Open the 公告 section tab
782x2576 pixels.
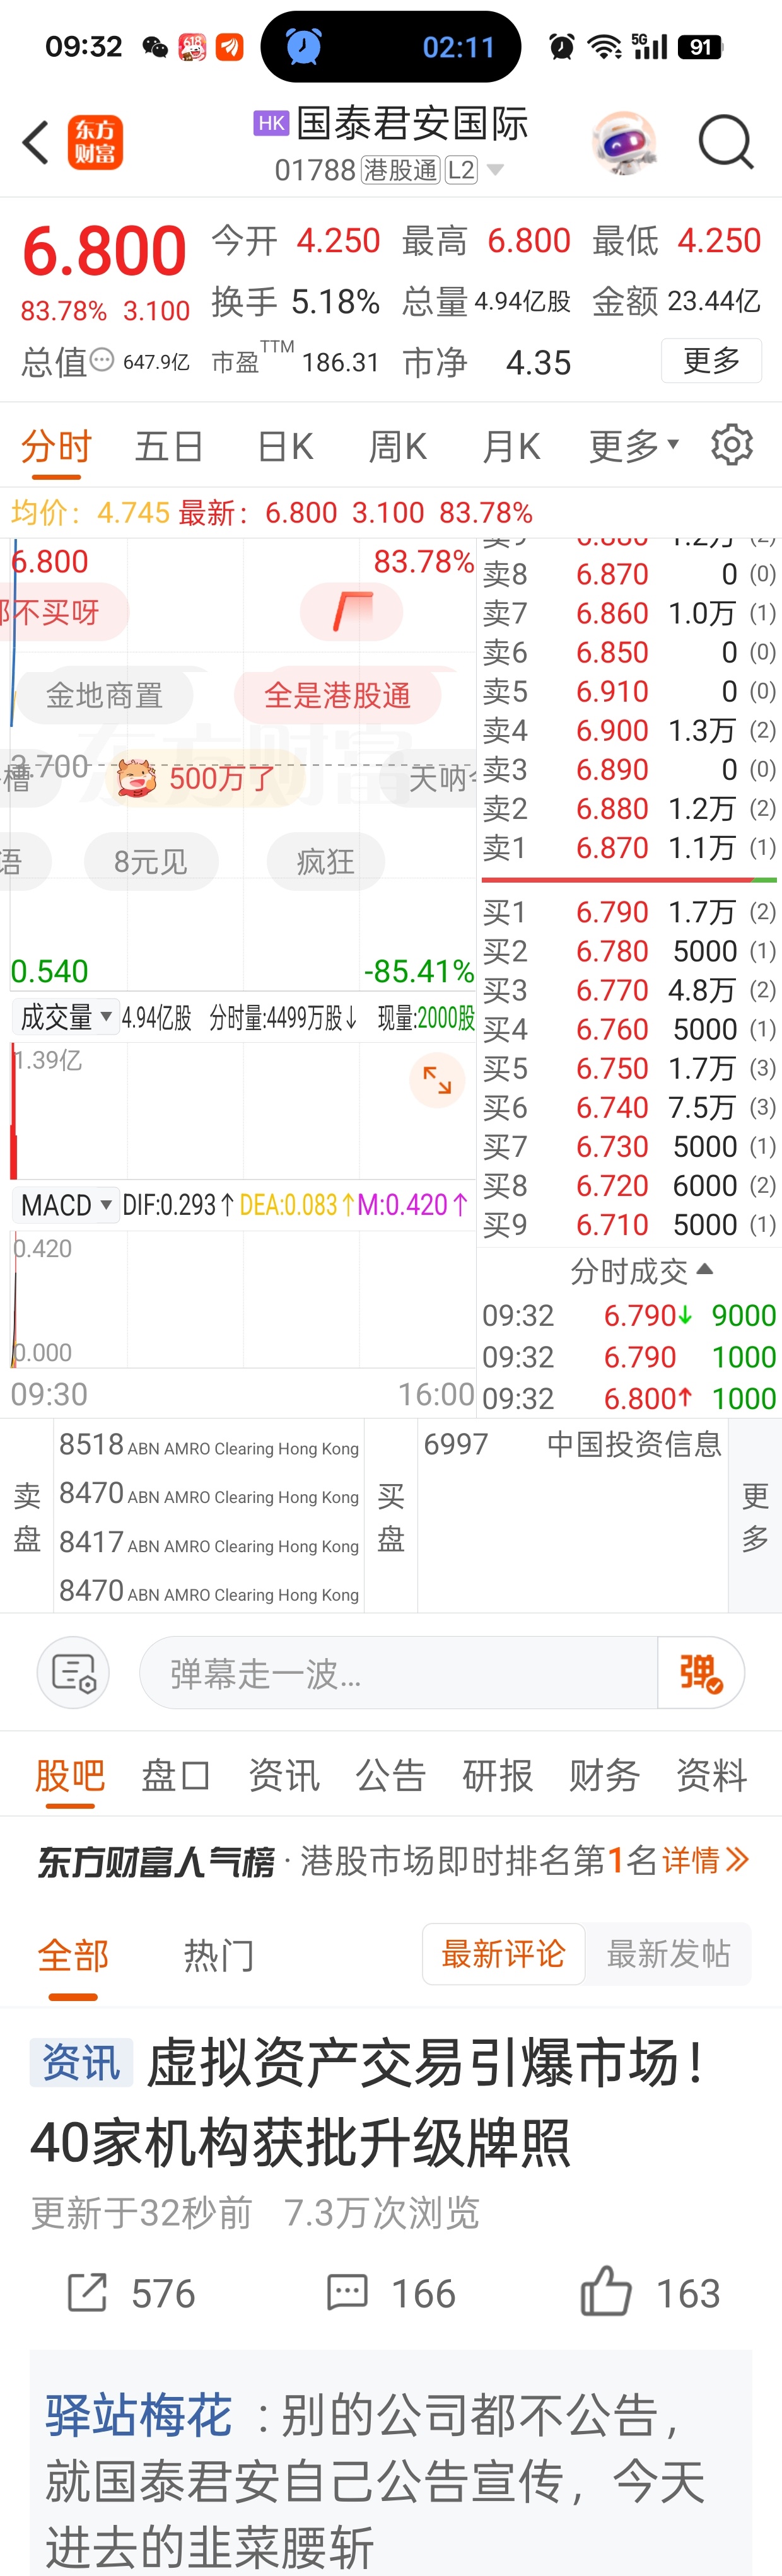(391, 1775)
